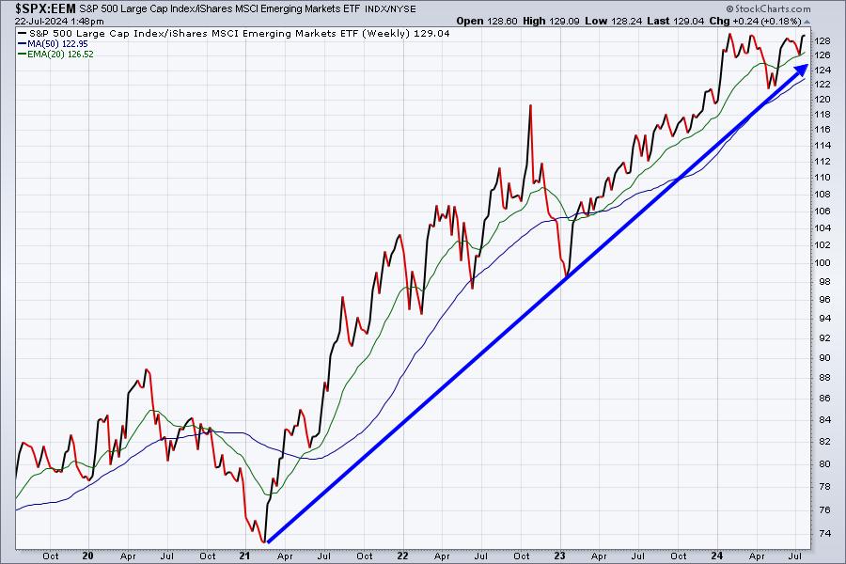This screenshot has width=846, height=564.
Task: Click the copyright symbol before StockCharts.com
Action: click(x=730, y=8)
